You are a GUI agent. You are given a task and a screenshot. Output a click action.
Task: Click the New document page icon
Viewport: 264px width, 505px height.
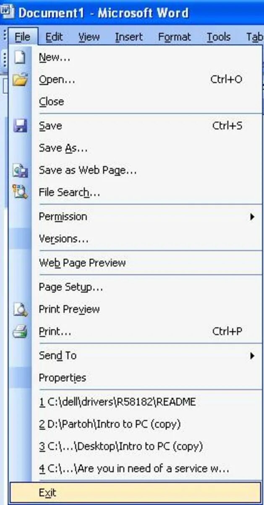point(20,58)
